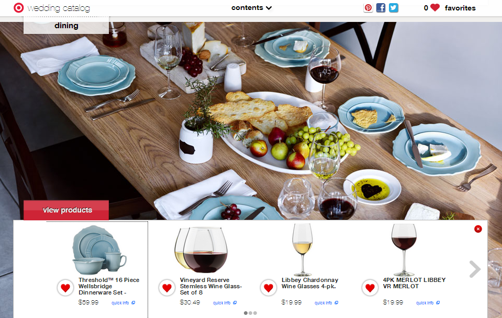Open quick info for Libbey Chardonnay glasses
502x318 pixels.
(x=326, y=303)
